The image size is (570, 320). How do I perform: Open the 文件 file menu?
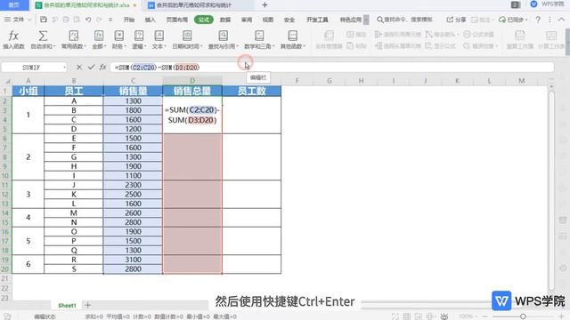coord(18,20)
